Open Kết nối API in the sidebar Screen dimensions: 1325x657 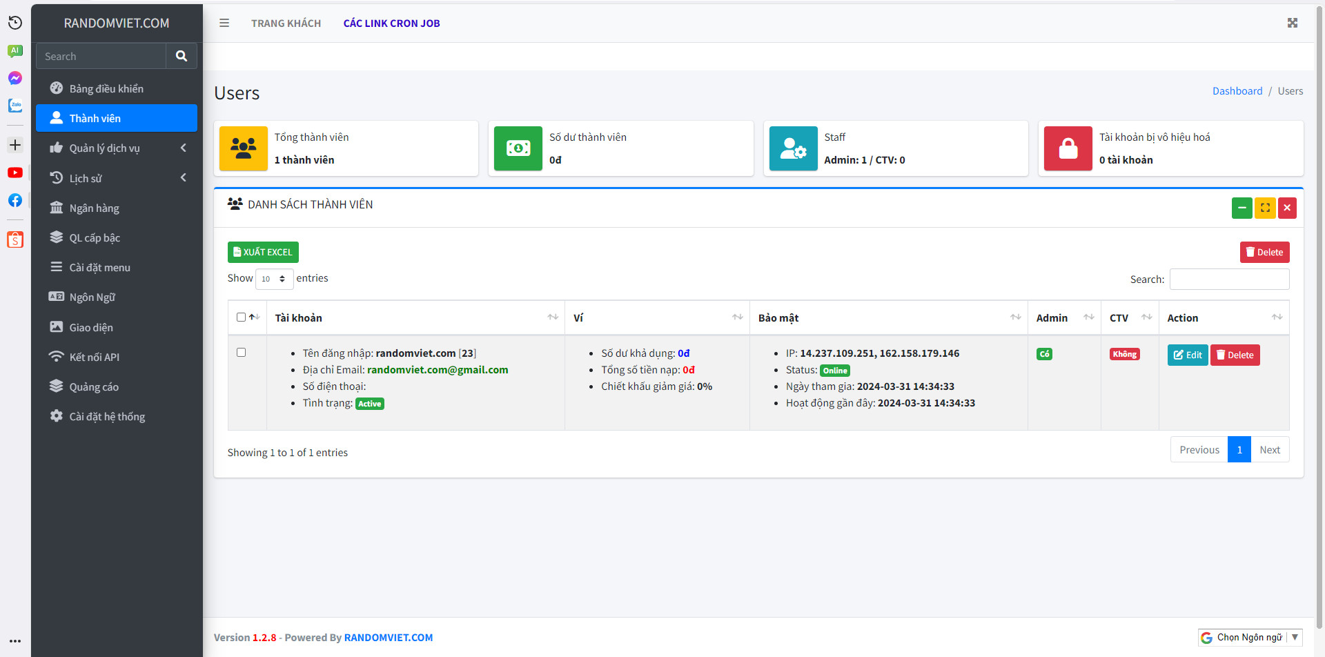click(x=117, y=357)
